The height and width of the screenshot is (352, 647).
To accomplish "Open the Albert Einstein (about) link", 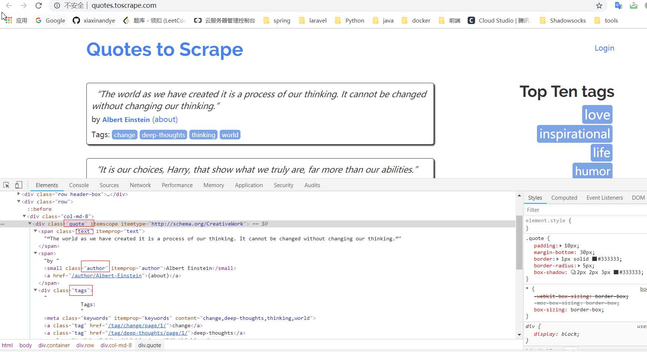I will click(x=165, y=119).
